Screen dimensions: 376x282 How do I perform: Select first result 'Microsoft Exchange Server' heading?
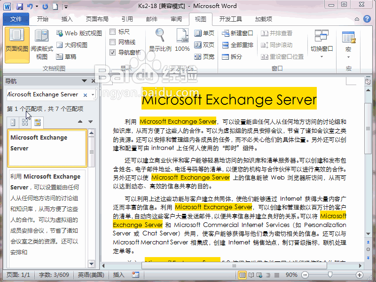pyautogui.click(x=47, y=148)
